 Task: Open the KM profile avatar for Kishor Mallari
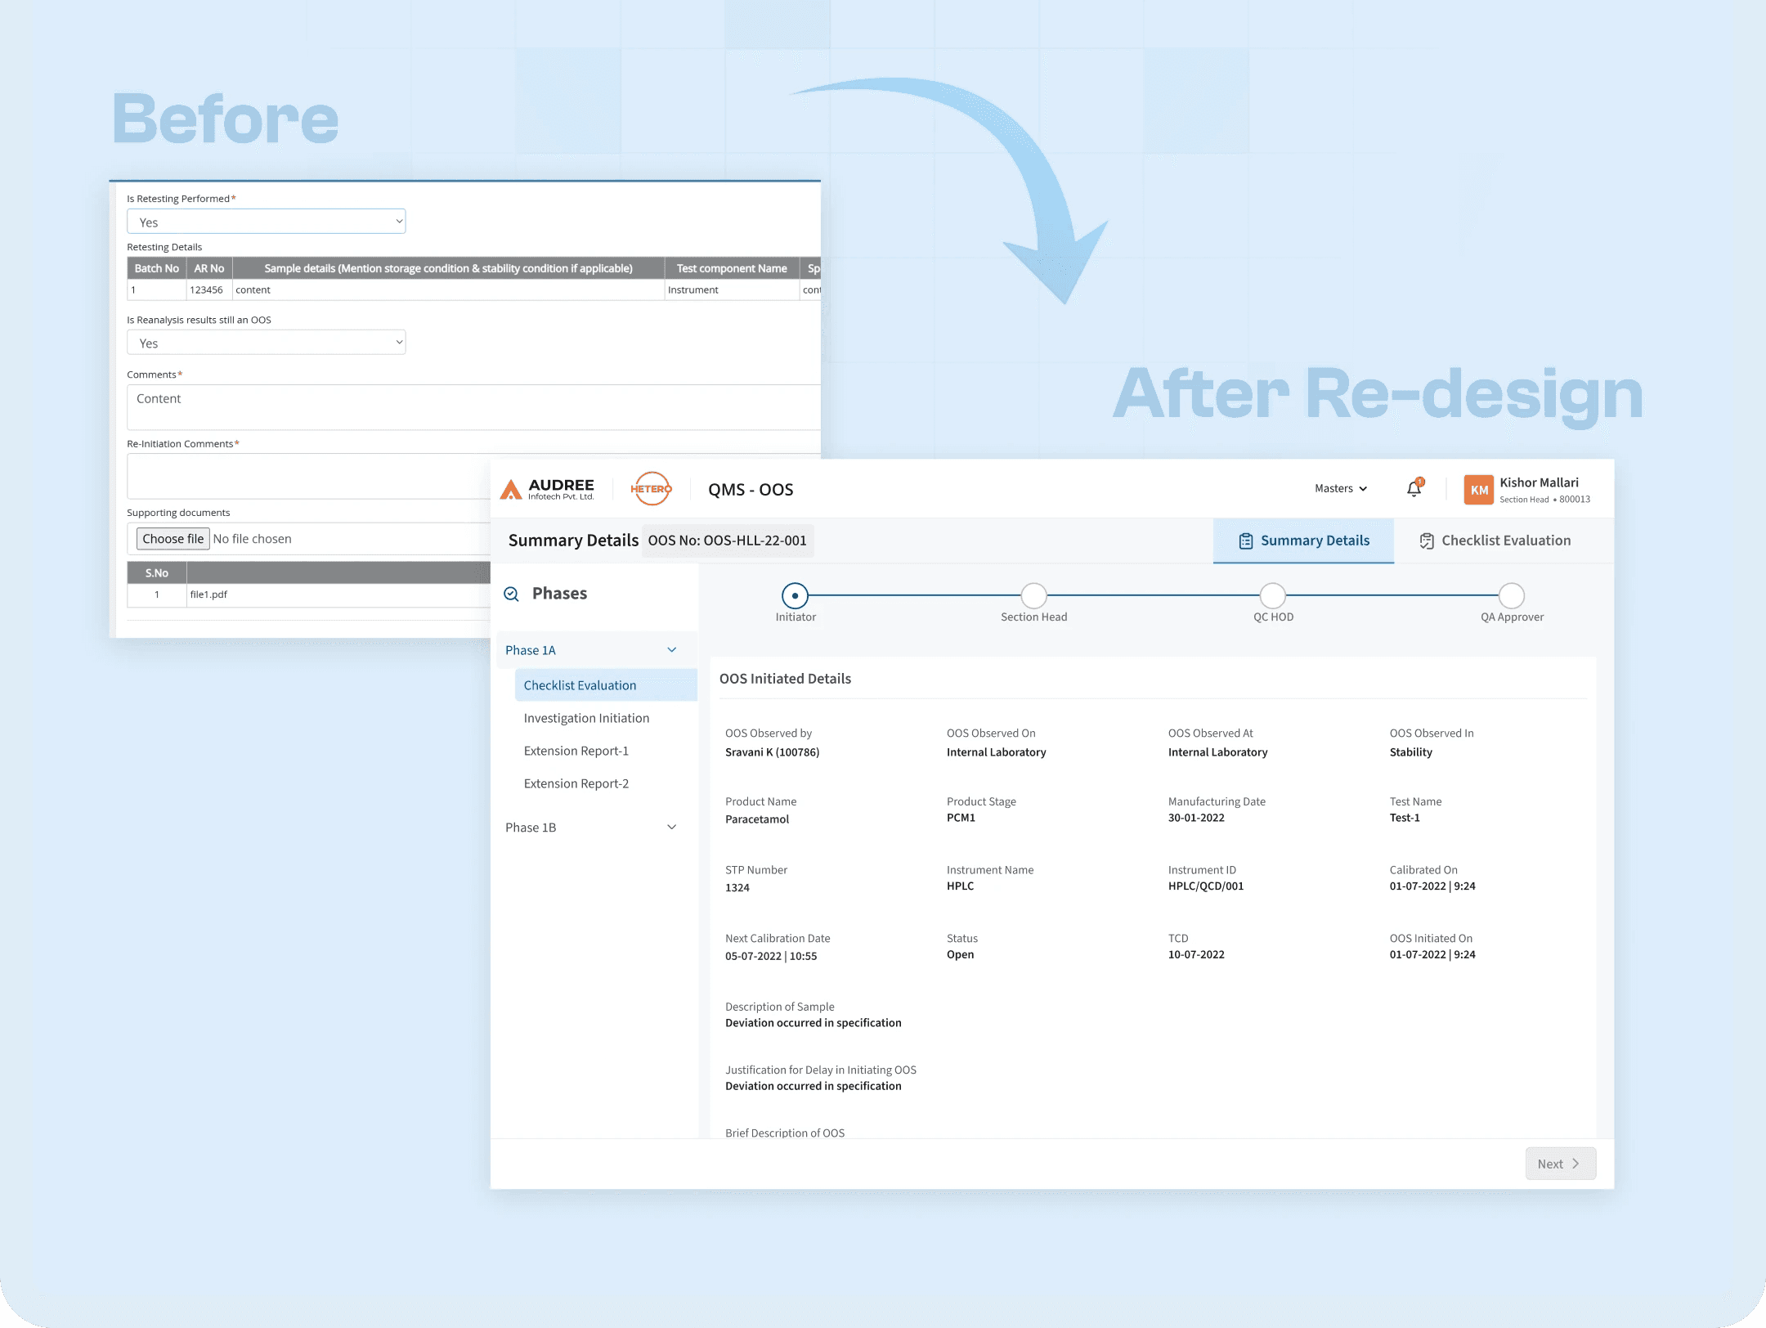click(1478, 489)
